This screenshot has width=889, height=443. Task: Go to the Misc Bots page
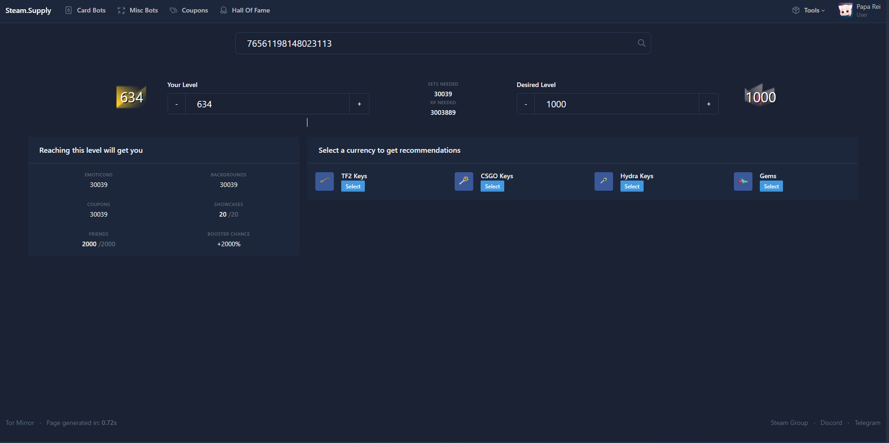point(138,10)
